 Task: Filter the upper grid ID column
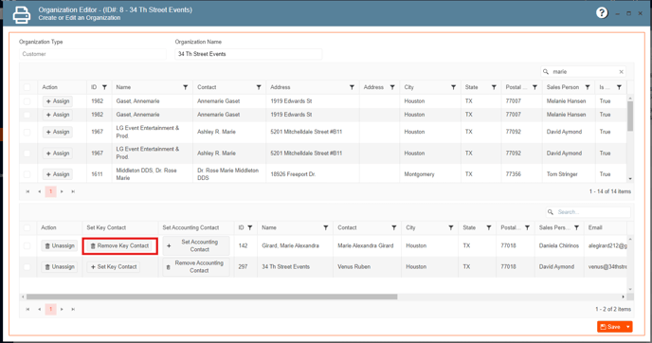coord(104,87)
